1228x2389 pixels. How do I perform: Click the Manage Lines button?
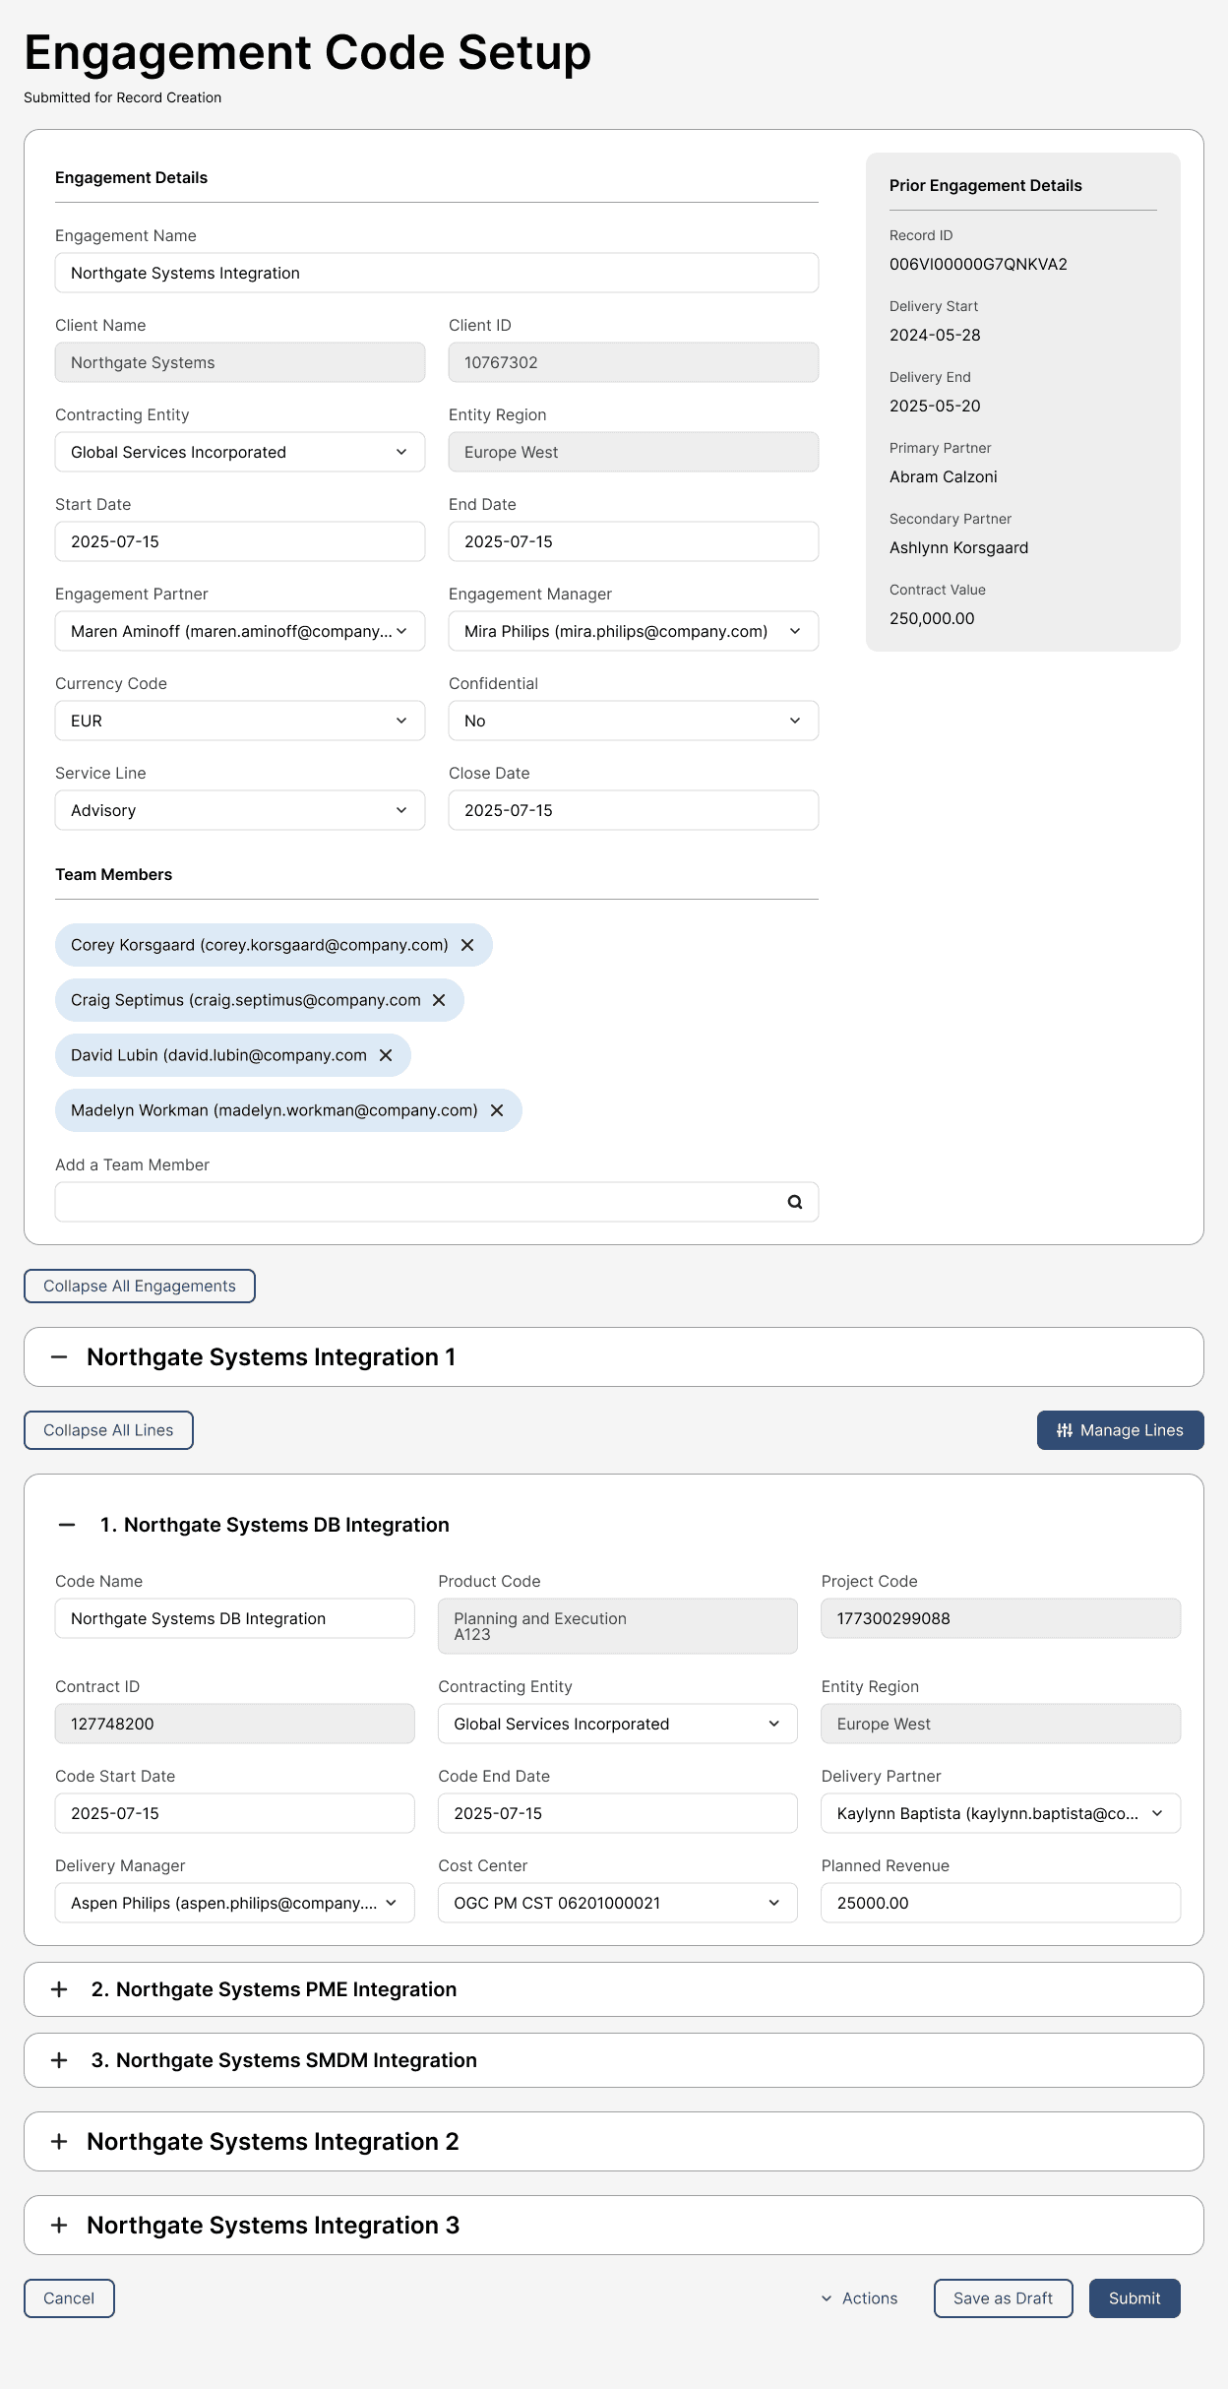coord(1120,1430)
